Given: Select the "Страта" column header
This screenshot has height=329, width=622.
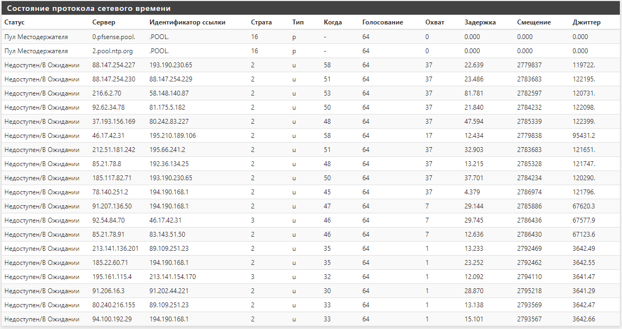Looking at the screenshot, I should click(x=261, y=22).
